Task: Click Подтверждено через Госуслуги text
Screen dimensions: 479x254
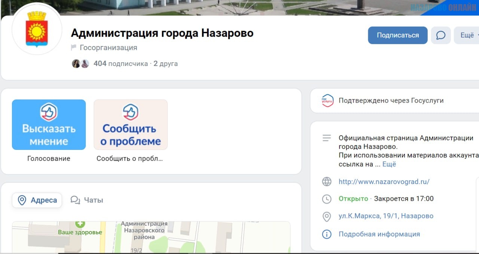Action: point(391,100)
